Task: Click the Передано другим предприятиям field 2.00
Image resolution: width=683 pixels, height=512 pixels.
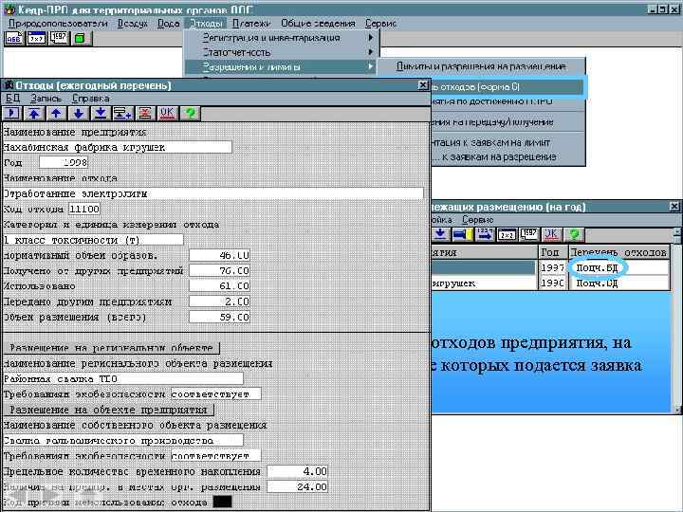Action: click(x=219, y=302)
